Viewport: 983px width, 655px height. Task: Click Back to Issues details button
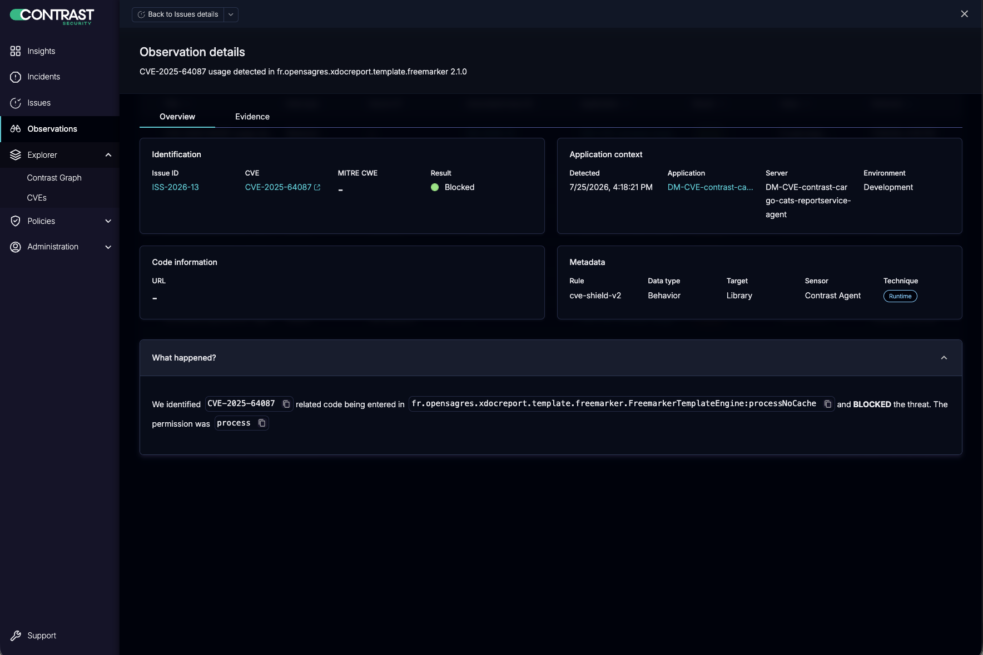[x=178, y=14]
